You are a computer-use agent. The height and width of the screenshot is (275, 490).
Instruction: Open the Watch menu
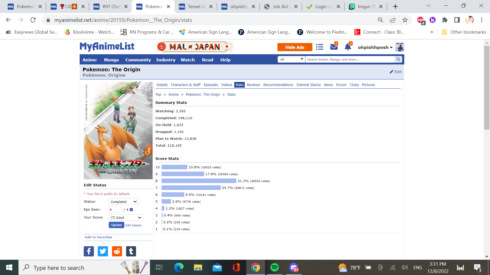tap(188, 60)
